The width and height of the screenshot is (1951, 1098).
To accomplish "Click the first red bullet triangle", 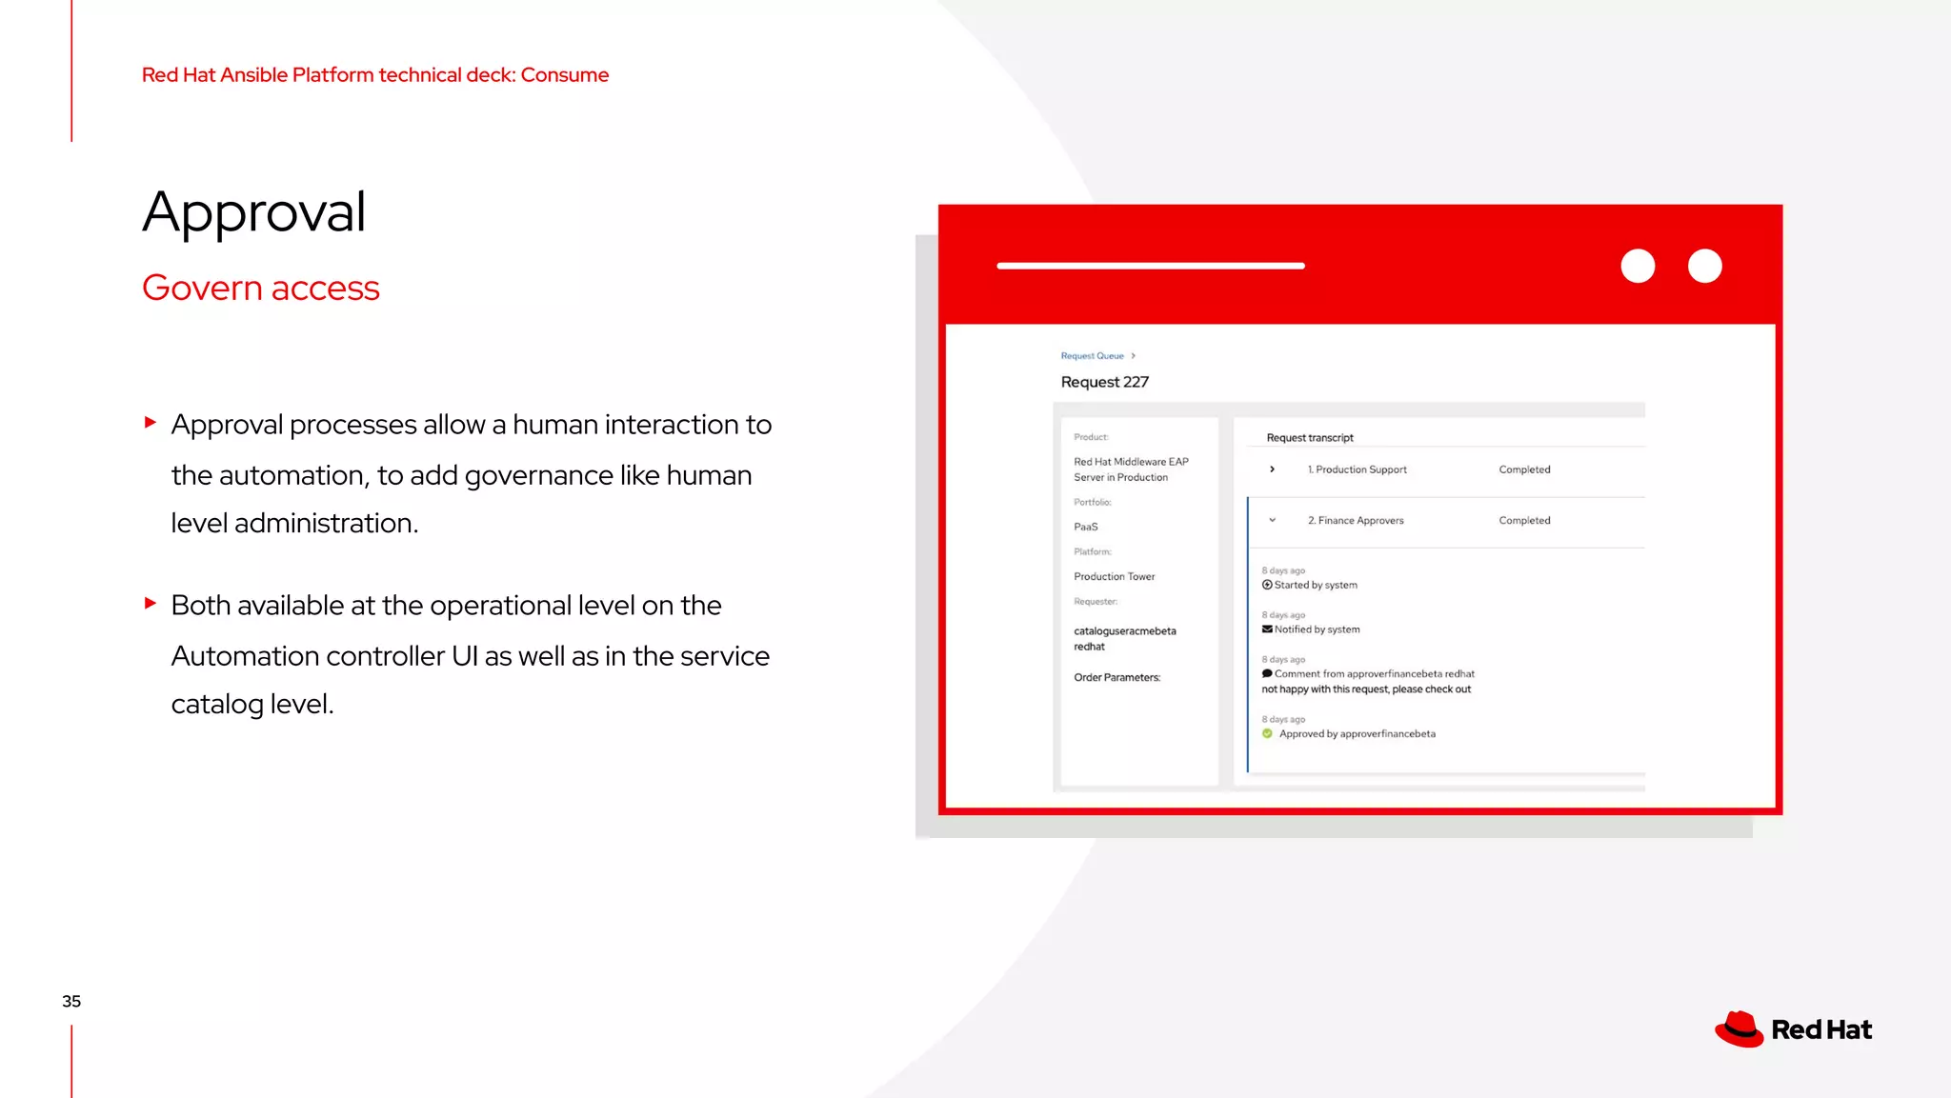I will [x=150, y=422].
